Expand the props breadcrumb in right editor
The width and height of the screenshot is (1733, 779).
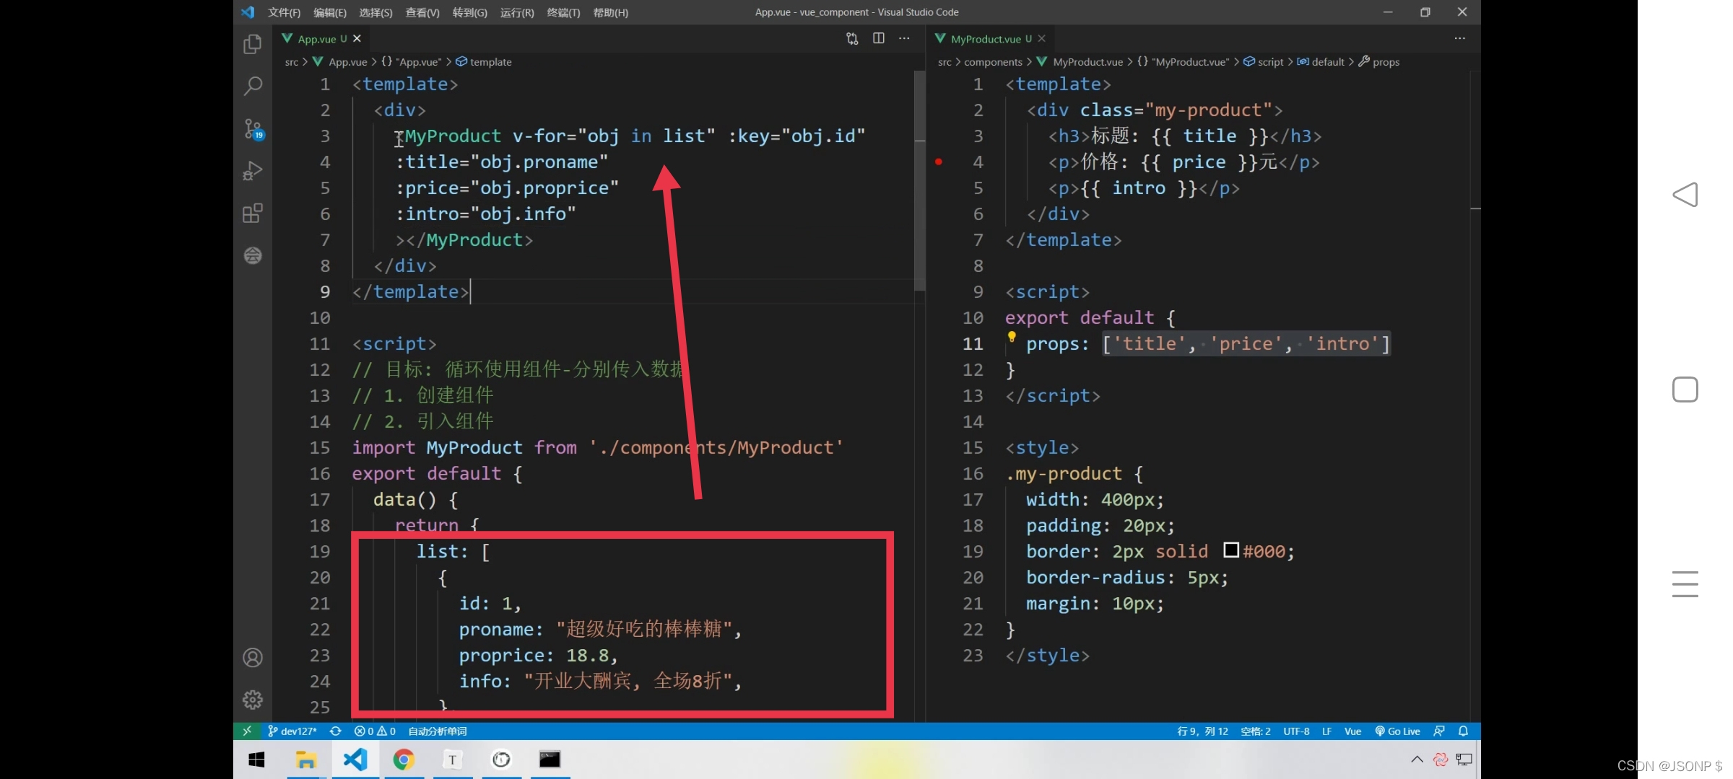(1379, 62)
